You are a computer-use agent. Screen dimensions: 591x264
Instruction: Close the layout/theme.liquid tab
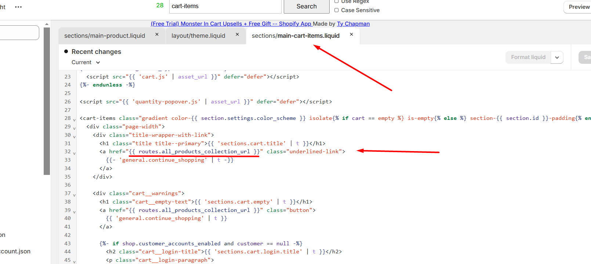pos(237,34)
